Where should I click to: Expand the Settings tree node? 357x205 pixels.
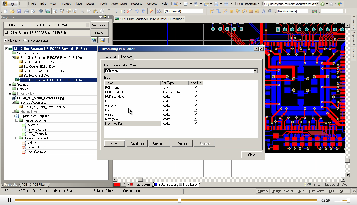[x=10, y=85]
